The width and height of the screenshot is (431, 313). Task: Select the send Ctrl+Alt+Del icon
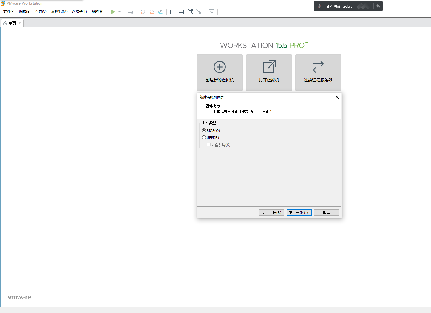130,12
